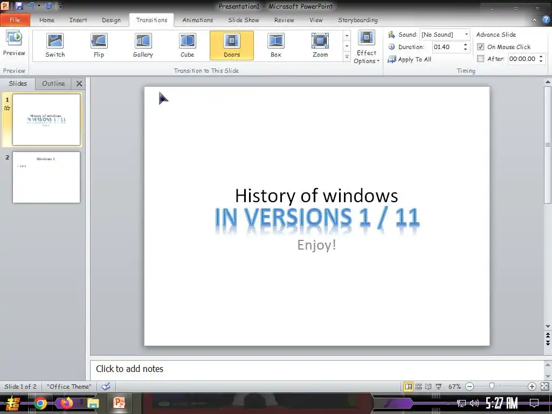Click the "Office Theme" status bar entry

click(x=69, y=387)
